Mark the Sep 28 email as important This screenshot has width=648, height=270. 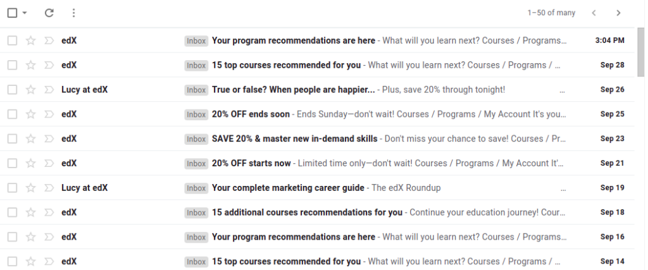pyautogui.click(x=48, y=65)
